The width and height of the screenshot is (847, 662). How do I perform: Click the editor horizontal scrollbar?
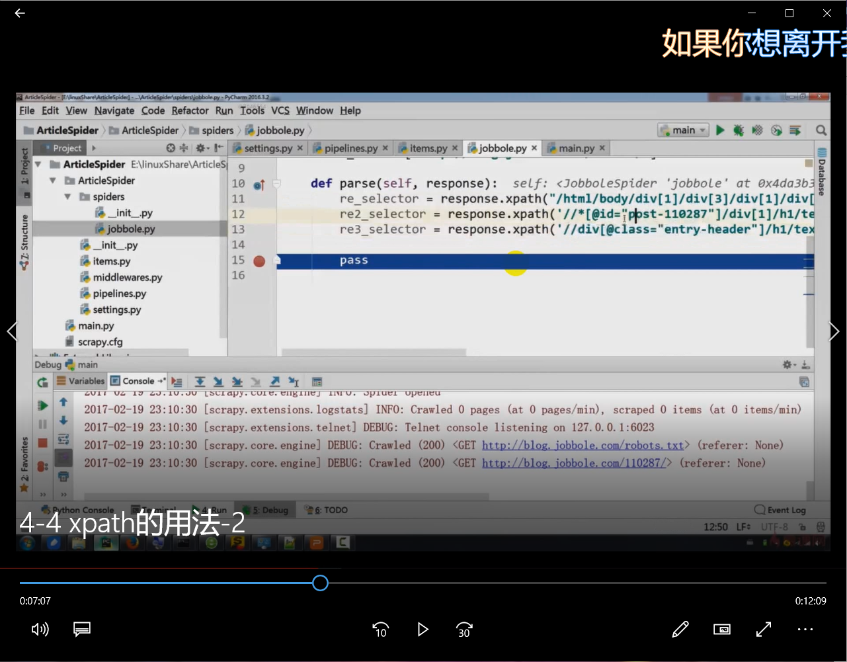(x=373, y=352)
